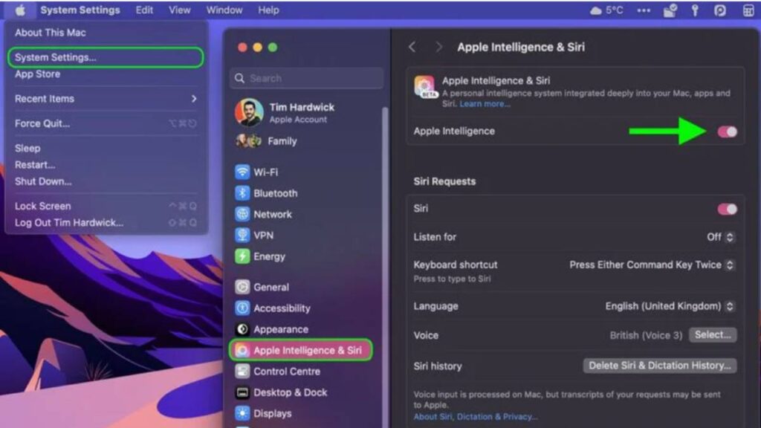Open the Edit menu
Image resolution: width=761 pixels, height=428 pixels.
(144, 10)
